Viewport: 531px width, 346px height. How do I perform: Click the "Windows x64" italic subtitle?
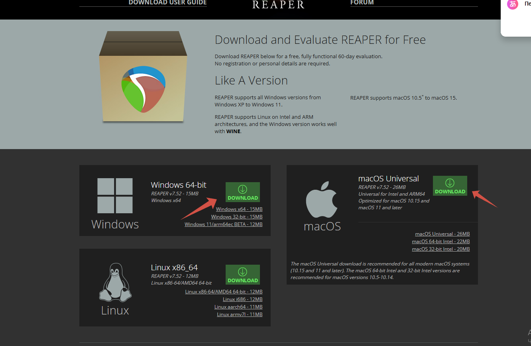166,201
